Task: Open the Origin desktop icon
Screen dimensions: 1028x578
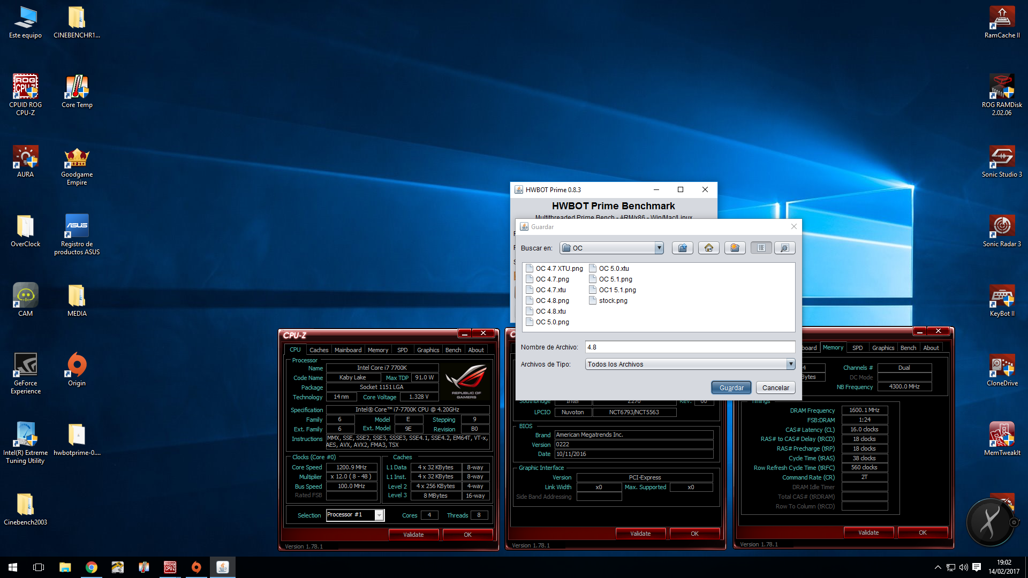Action: click(77, 369)
